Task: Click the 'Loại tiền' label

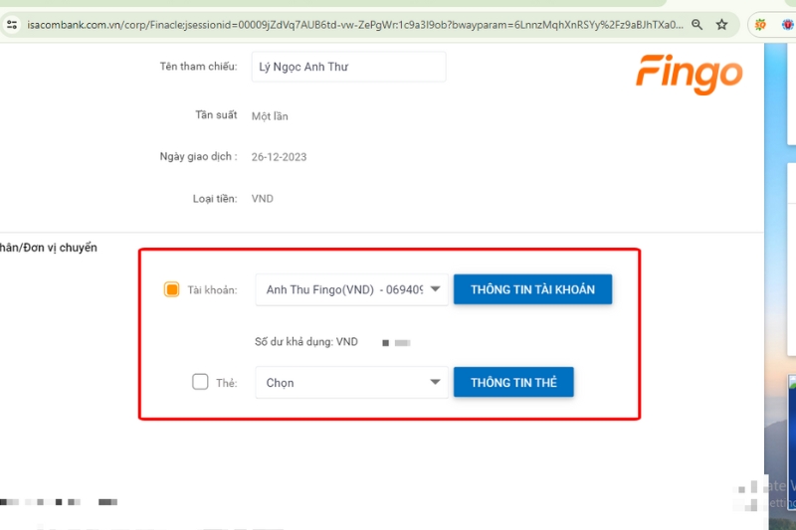Action: coord(215,198)
